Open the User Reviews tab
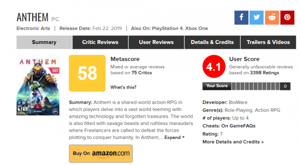The width and height of the screenshot is (300, 165). coord(156,42)
